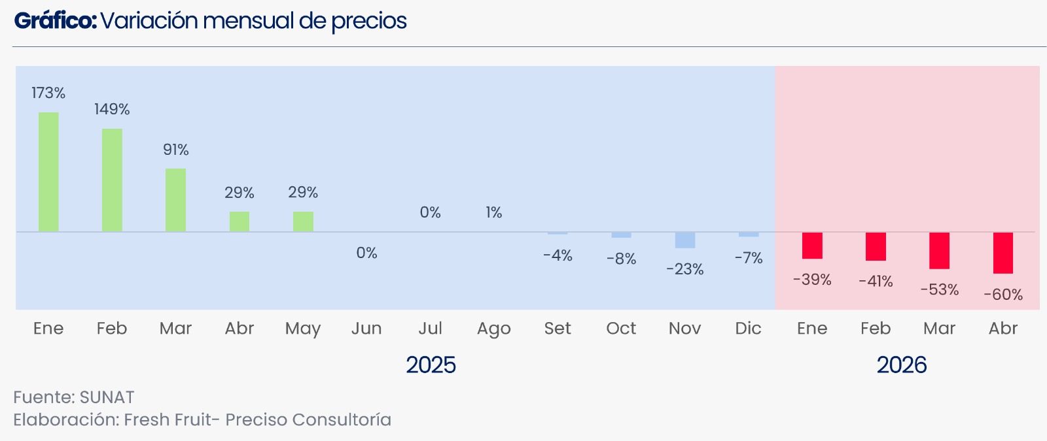1047x441 pixels.
Task: Select the red -53% Mar 2026 bar
Action: point(939,251)
